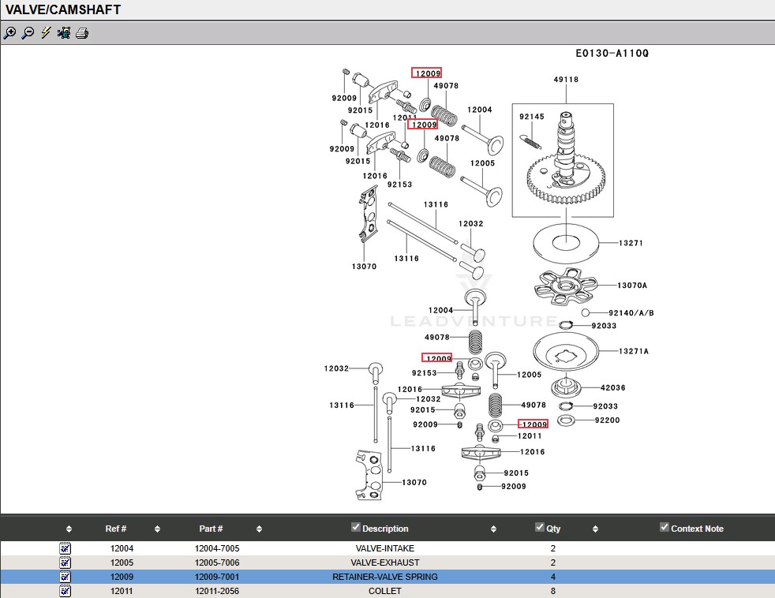Image resolution: width=775 pixels, height=598 pixels.
Task: Click the zoom out magnifier icon
Action: coord(28,33)
